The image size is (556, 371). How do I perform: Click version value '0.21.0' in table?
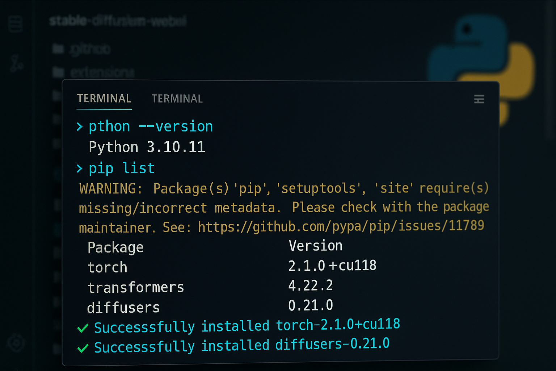point(311,305)
